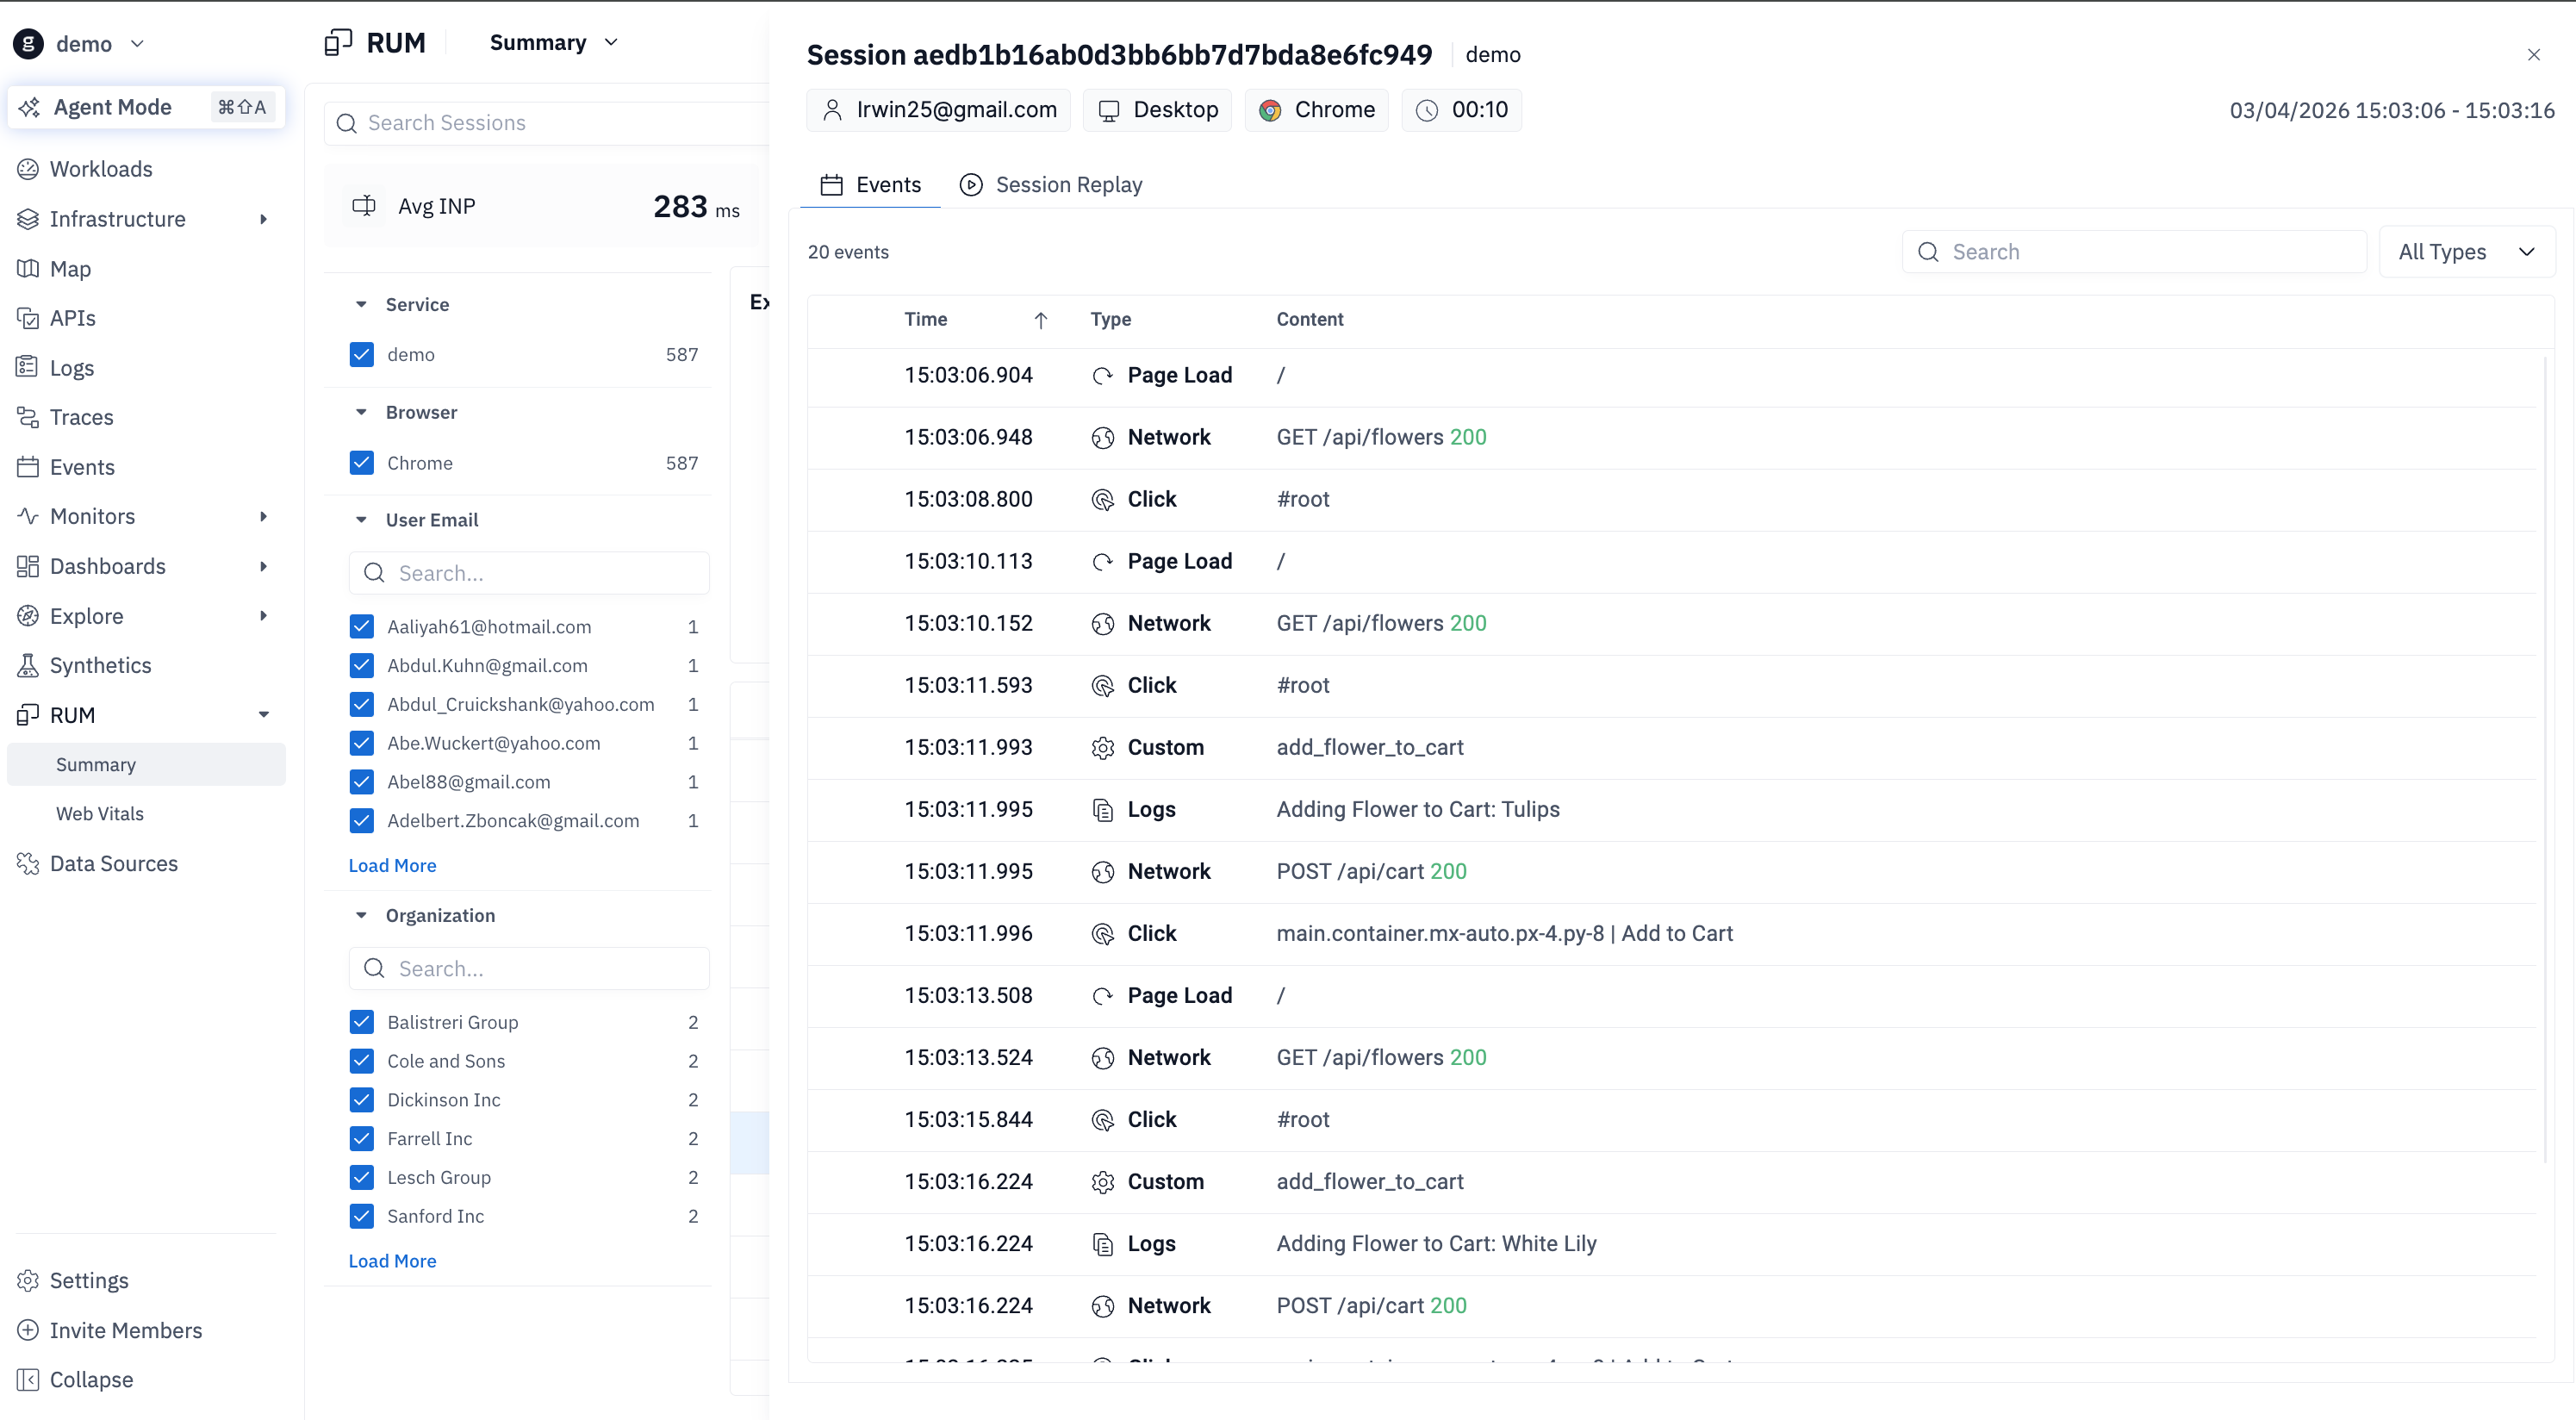This screenshot has height=1420, width=2576.
Task: Open Workloads from the sidebar icon
Action: tap(28, 169)
